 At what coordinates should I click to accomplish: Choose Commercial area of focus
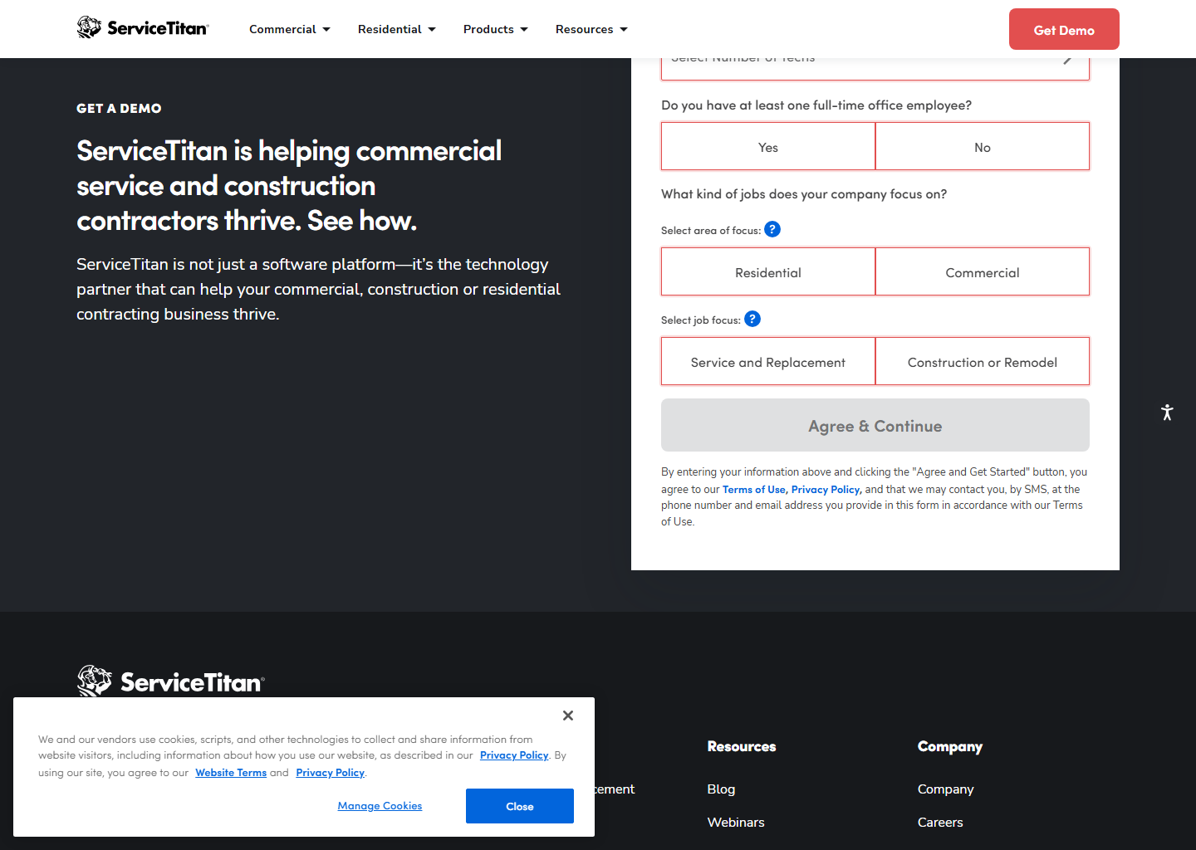(983, 272)
